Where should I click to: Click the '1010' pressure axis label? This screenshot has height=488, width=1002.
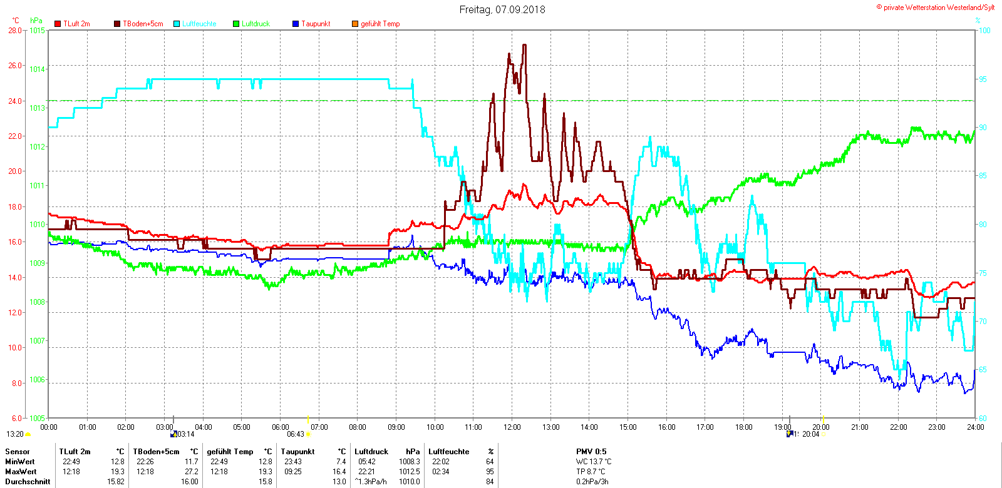[38, 224]
